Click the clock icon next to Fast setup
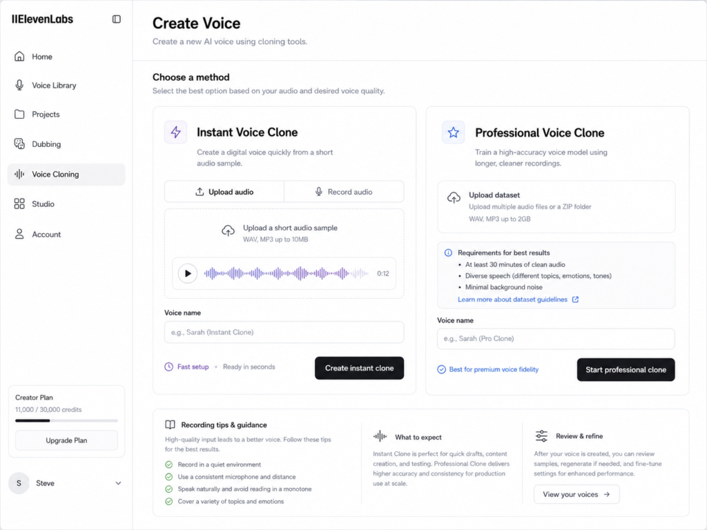The image size is (707, 530). pos(168,367)
